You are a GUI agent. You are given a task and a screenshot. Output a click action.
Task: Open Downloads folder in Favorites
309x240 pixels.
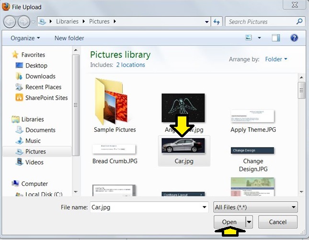click(40, 76)
